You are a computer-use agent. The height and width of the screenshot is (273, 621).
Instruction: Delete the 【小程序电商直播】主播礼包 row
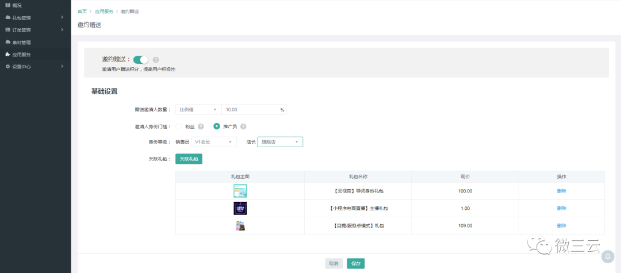562,209
